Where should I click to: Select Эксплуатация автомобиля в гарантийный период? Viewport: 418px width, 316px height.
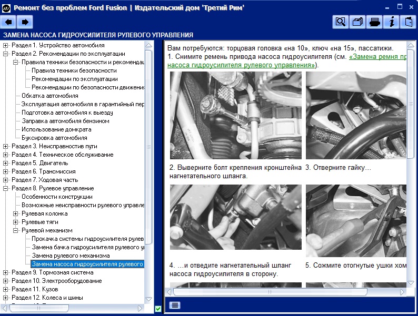[83, 104]
